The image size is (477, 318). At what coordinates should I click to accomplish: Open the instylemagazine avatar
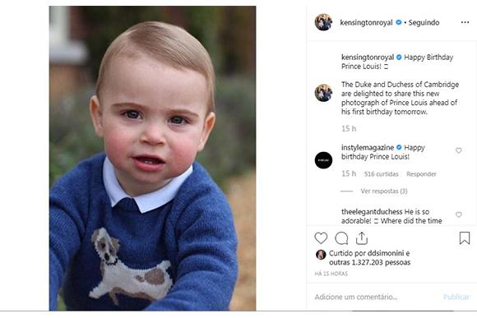[x=323, y=160]
